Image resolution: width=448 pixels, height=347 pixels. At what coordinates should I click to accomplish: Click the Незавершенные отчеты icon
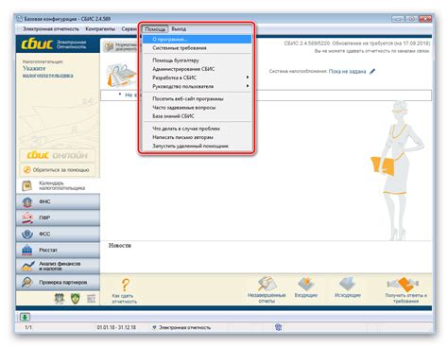[x=267, y=284]
